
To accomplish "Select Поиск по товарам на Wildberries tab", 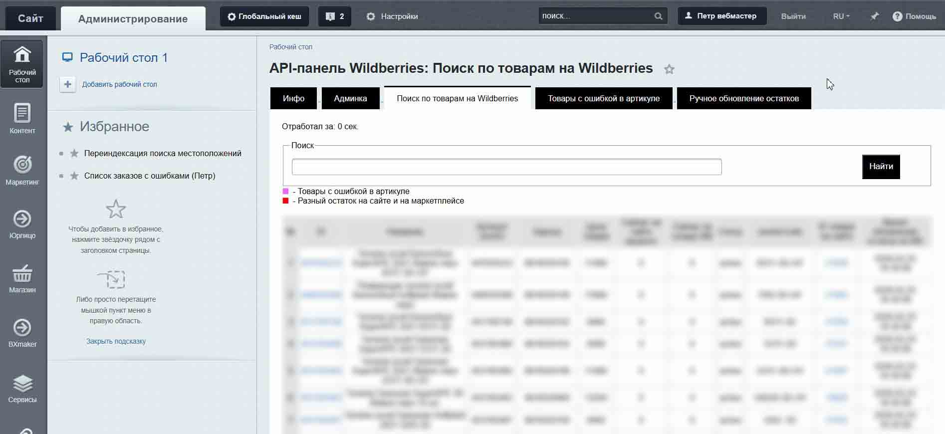I will pyautogui.click(x=457, y=98).
